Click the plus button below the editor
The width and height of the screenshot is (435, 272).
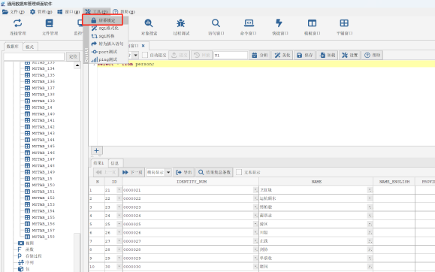click(x=97, y=150)
